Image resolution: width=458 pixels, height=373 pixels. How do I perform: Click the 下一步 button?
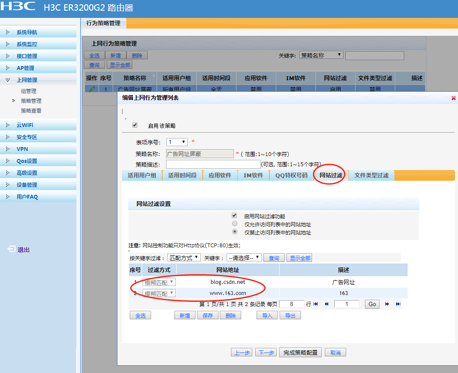click(x=266, y=353)
